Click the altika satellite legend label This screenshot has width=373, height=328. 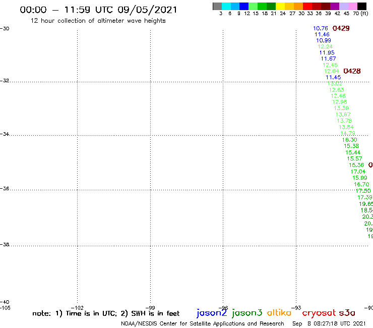click(279, 313)
